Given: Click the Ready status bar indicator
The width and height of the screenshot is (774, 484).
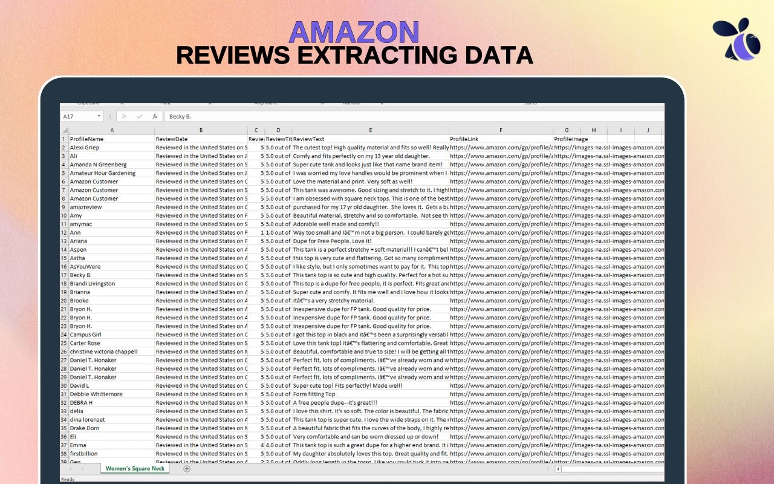Looking at the screenshot, I should coord(68,479).
